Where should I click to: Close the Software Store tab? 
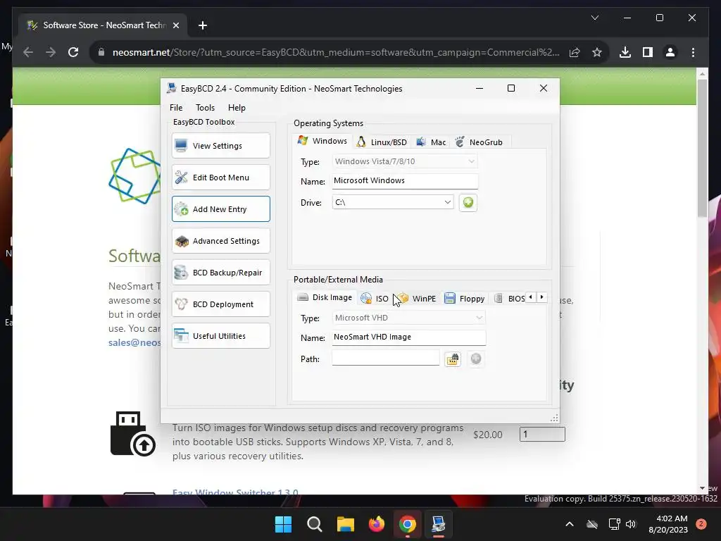point(175,25)
